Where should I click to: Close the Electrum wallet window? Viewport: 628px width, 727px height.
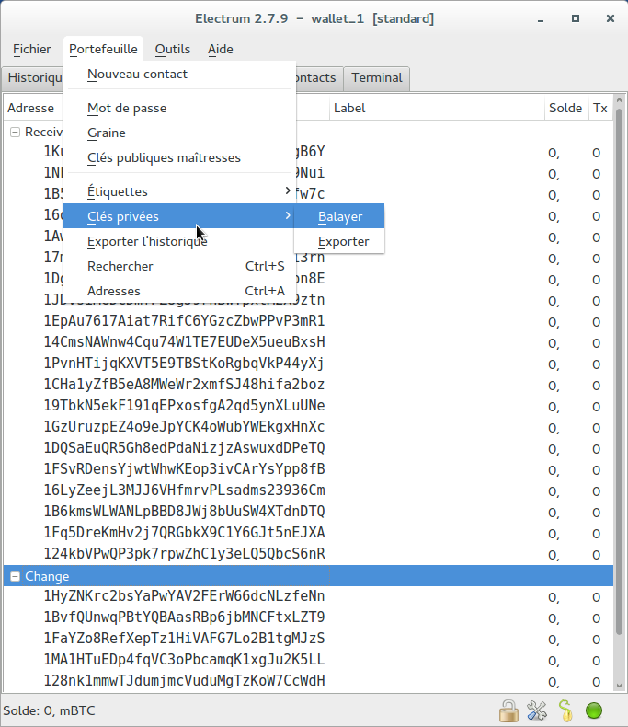pos(611,18)
